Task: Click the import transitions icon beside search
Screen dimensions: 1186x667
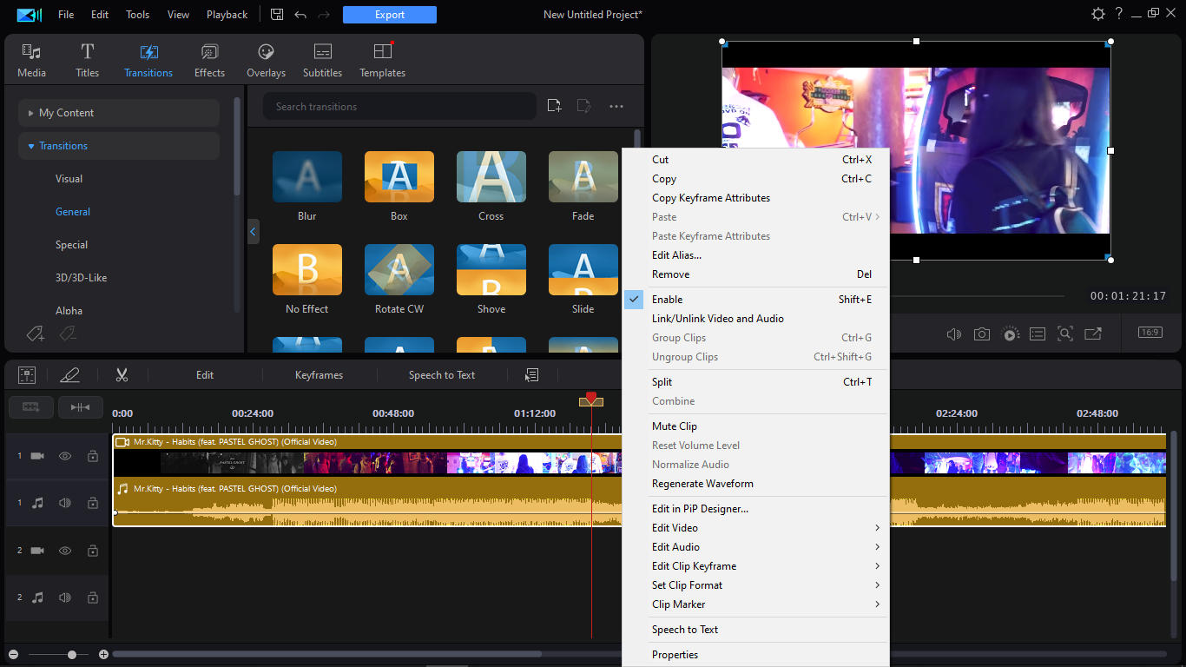Action: click(554, 106)
